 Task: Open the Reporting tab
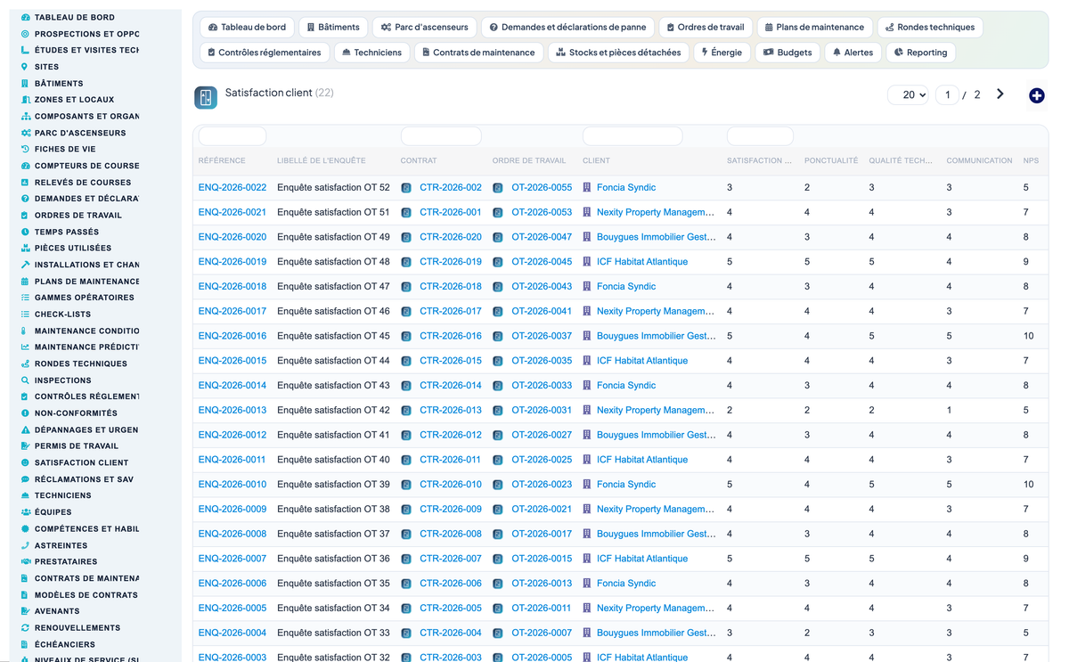[920, 53]
